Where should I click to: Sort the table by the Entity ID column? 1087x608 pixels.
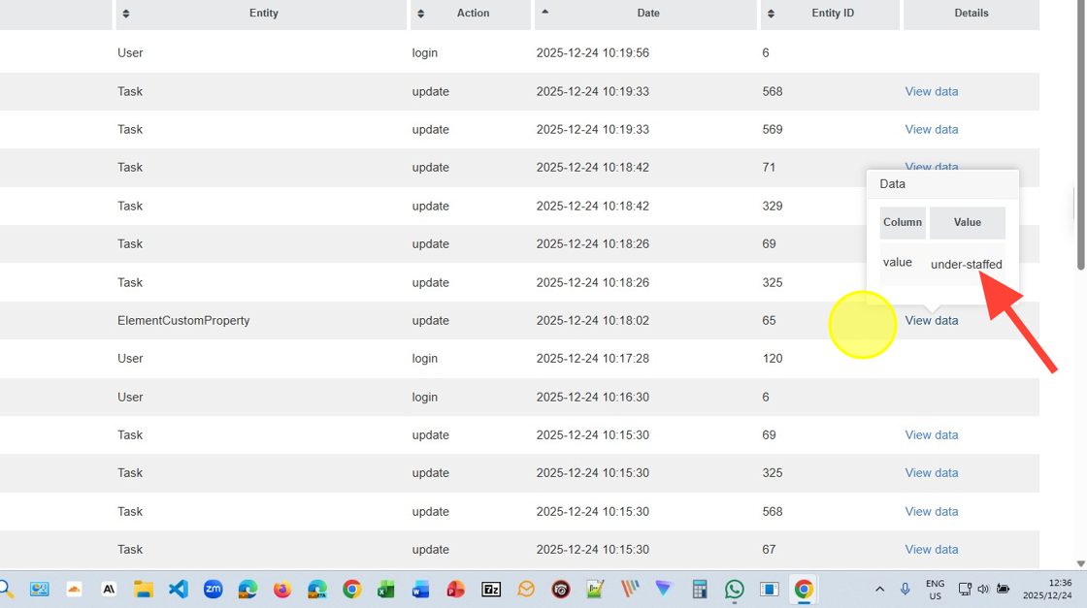(831, 14)
